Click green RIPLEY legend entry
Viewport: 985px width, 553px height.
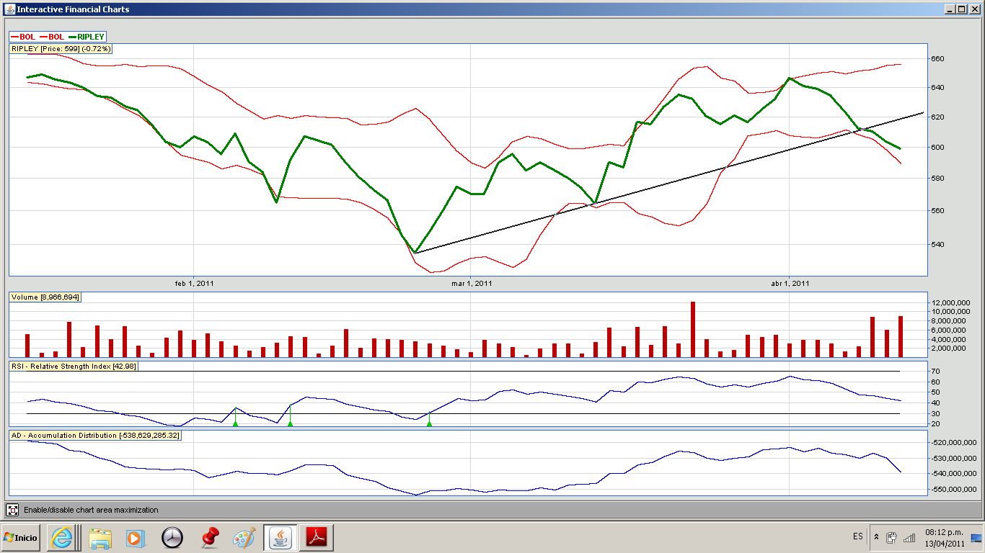click(x=87, y=37)
